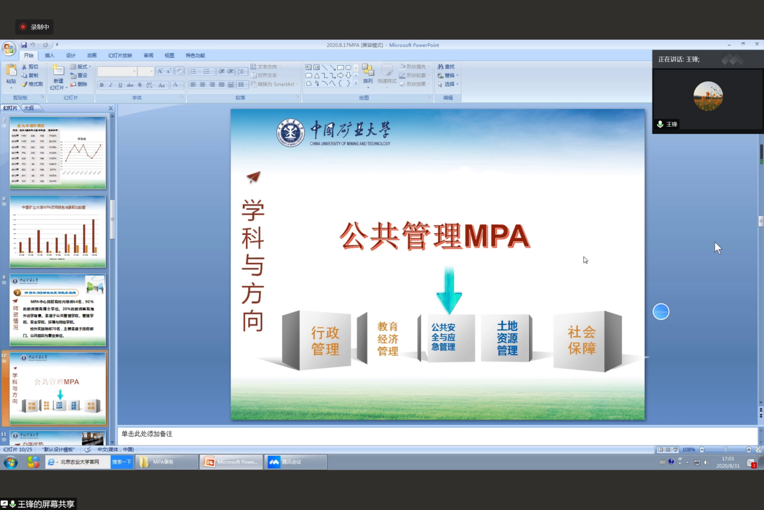Click the Find 查找 binoculars
764x510 pixels.
tap(446, 67)
